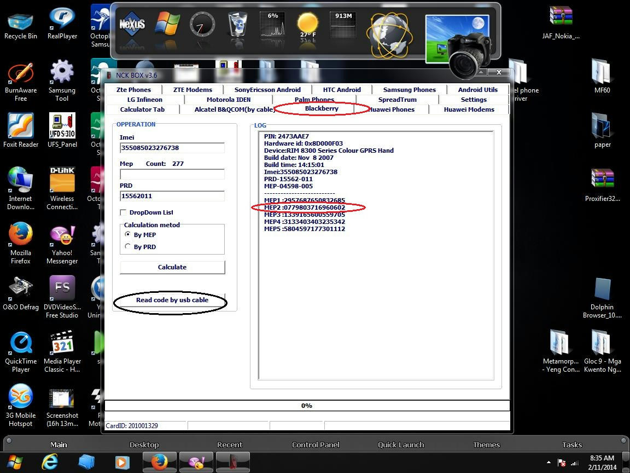This screenshot has height=473, width=630.
Task: Open the Settings tab
Action: pos(474,100)
